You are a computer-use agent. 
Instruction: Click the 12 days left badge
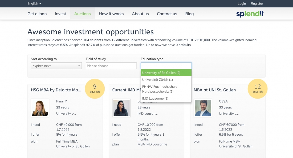point(258,89)
